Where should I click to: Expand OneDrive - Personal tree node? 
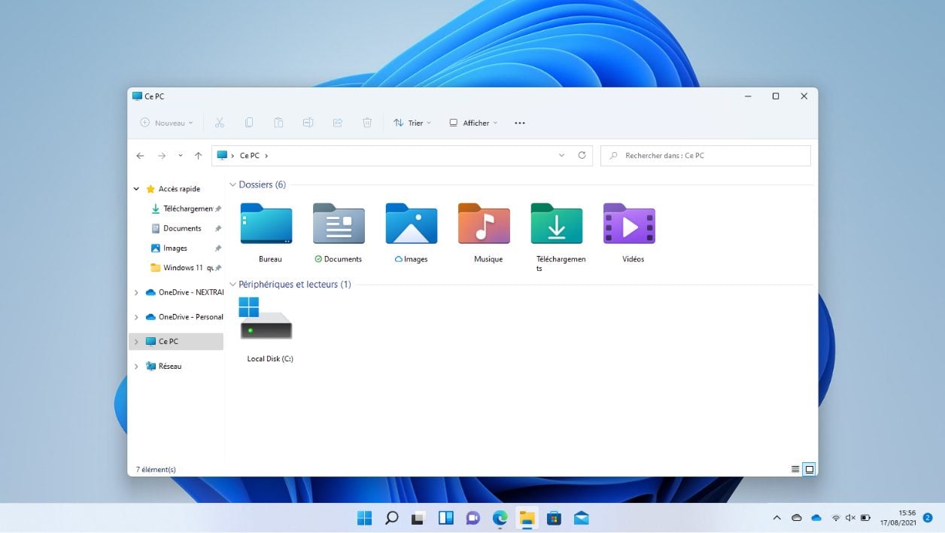tap(136, 317)
